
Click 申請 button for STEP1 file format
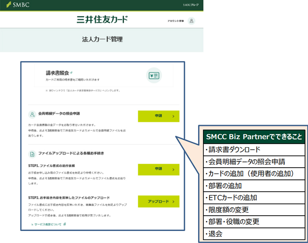(159, 170)
